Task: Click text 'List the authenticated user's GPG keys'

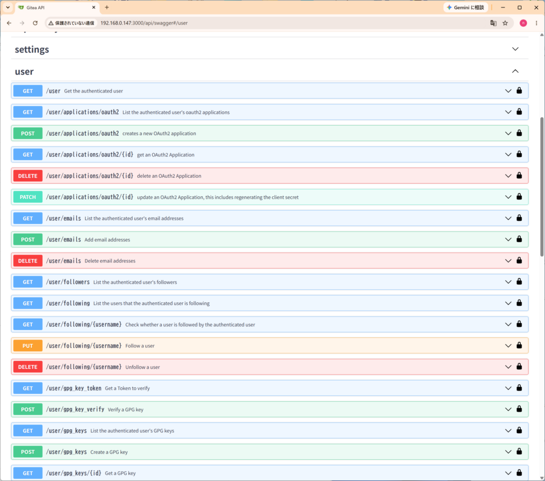Action: click(132, 431)
